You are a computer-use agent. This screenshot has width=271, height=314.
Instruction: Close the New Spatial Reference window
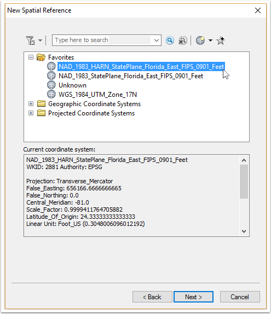(x=258, y=10)
